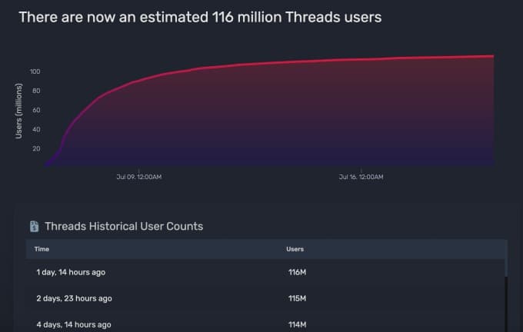
Task: Click the "4 days, 14 hours ago" row
Action: pyautogui.click(x=75, y=324)
